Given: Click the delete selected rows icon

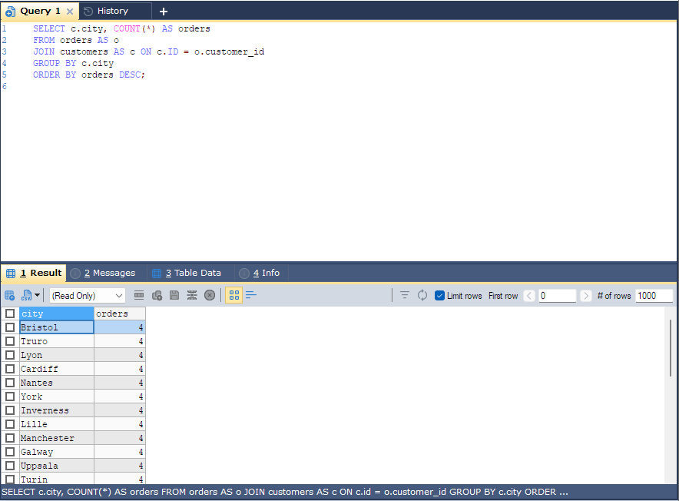Looking at the screenshot, I should pyautogui.click(x=192, y=296).
